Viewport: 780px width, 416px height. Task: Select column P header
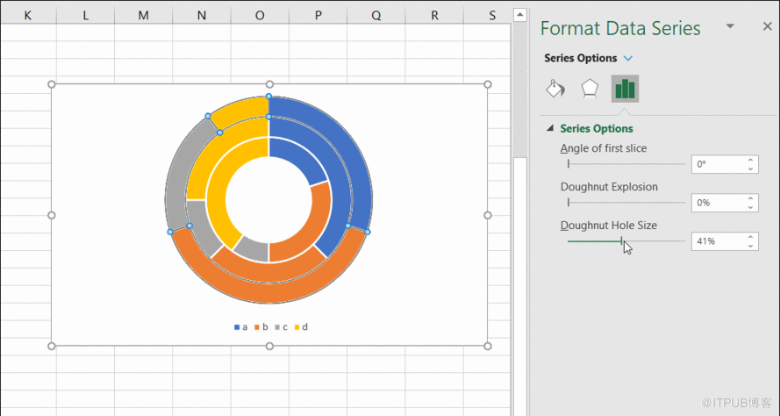318,16
